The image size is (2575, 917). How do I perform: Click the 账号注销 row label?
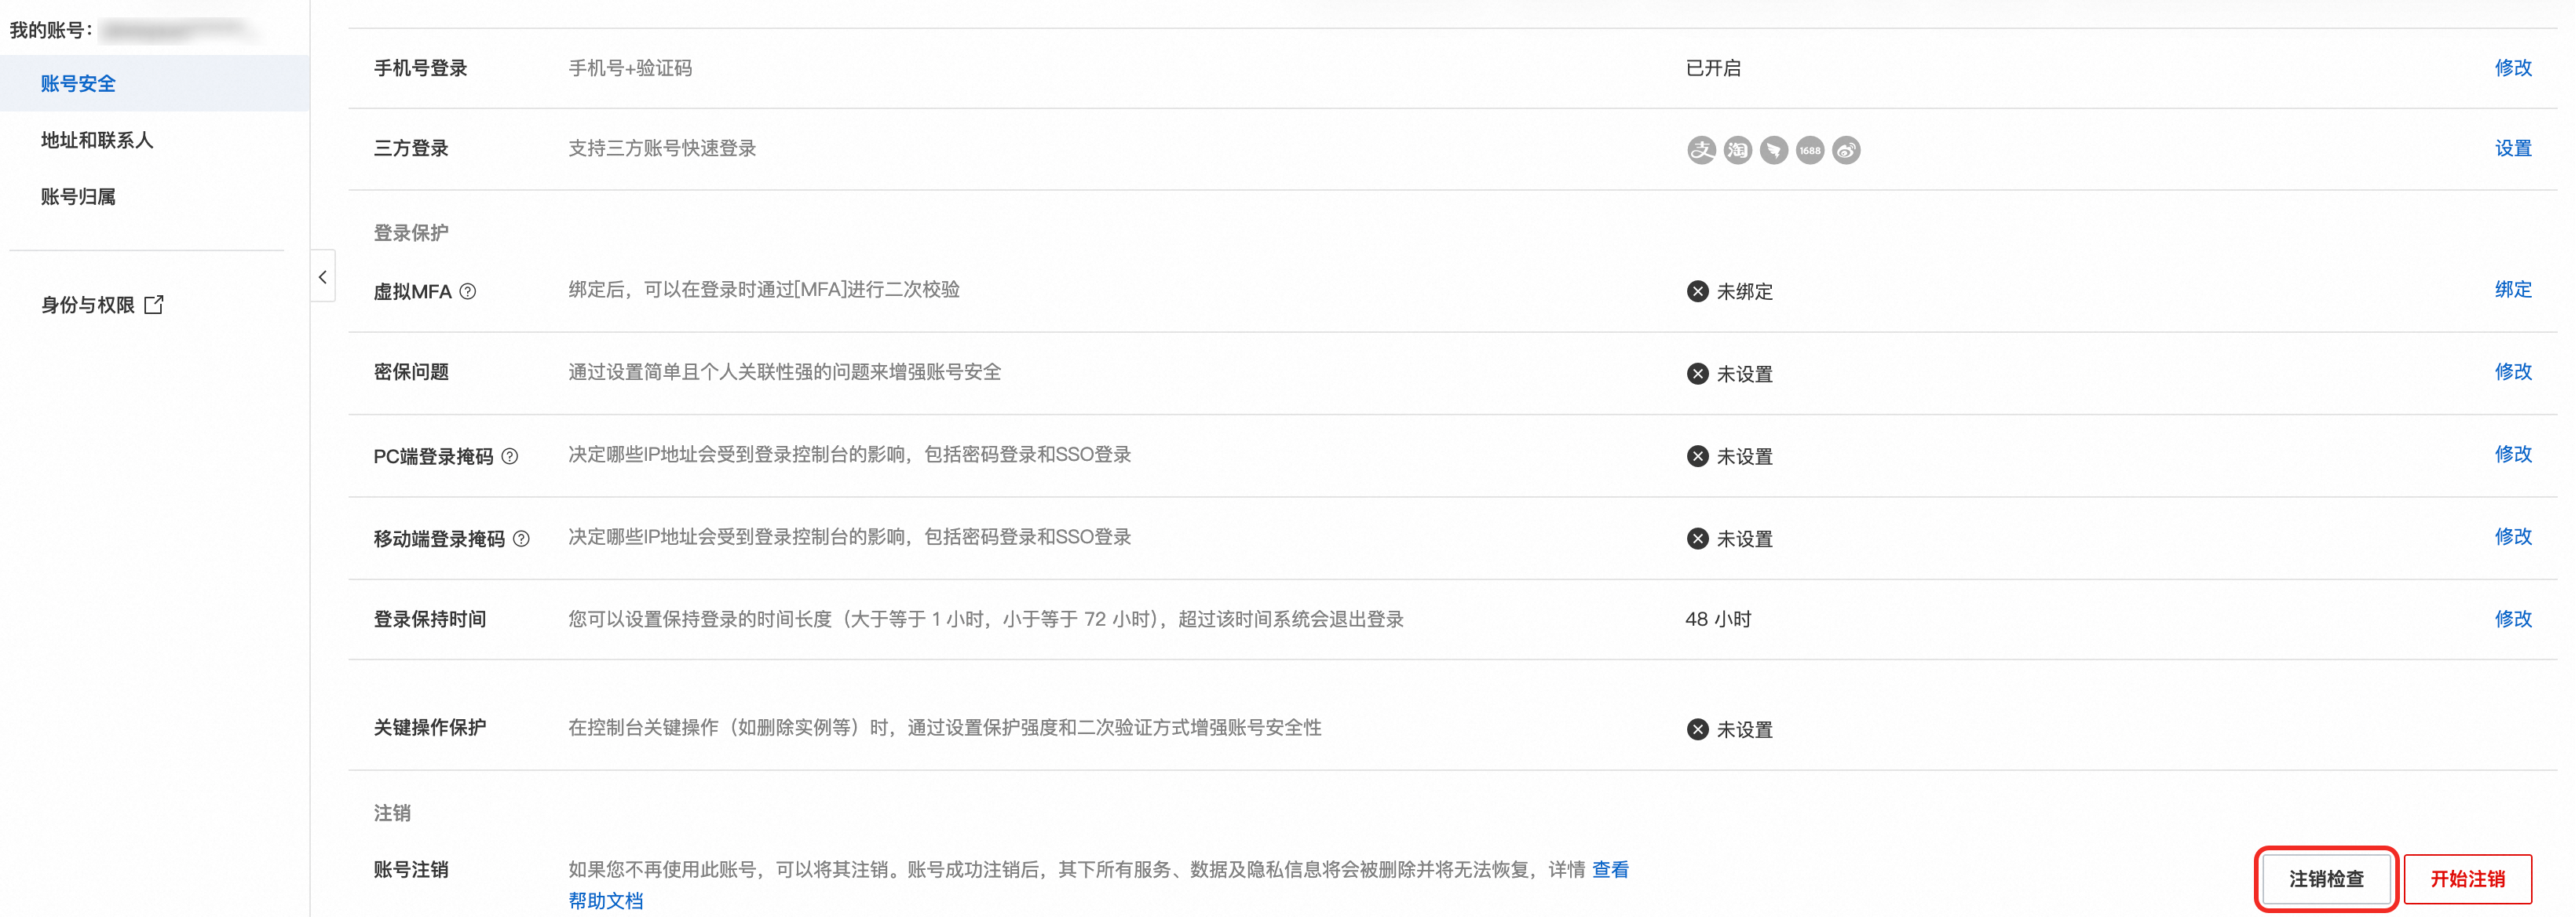coord(411,869)
